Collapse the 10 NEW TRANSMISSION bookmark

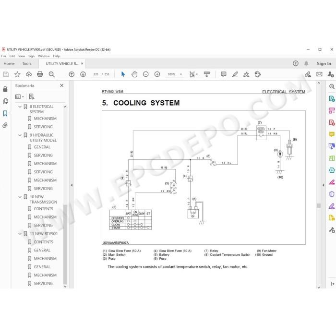[x=20, y=197]
